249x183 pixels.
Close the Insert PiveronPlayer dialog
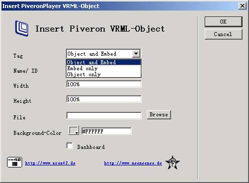coord(242,6)
